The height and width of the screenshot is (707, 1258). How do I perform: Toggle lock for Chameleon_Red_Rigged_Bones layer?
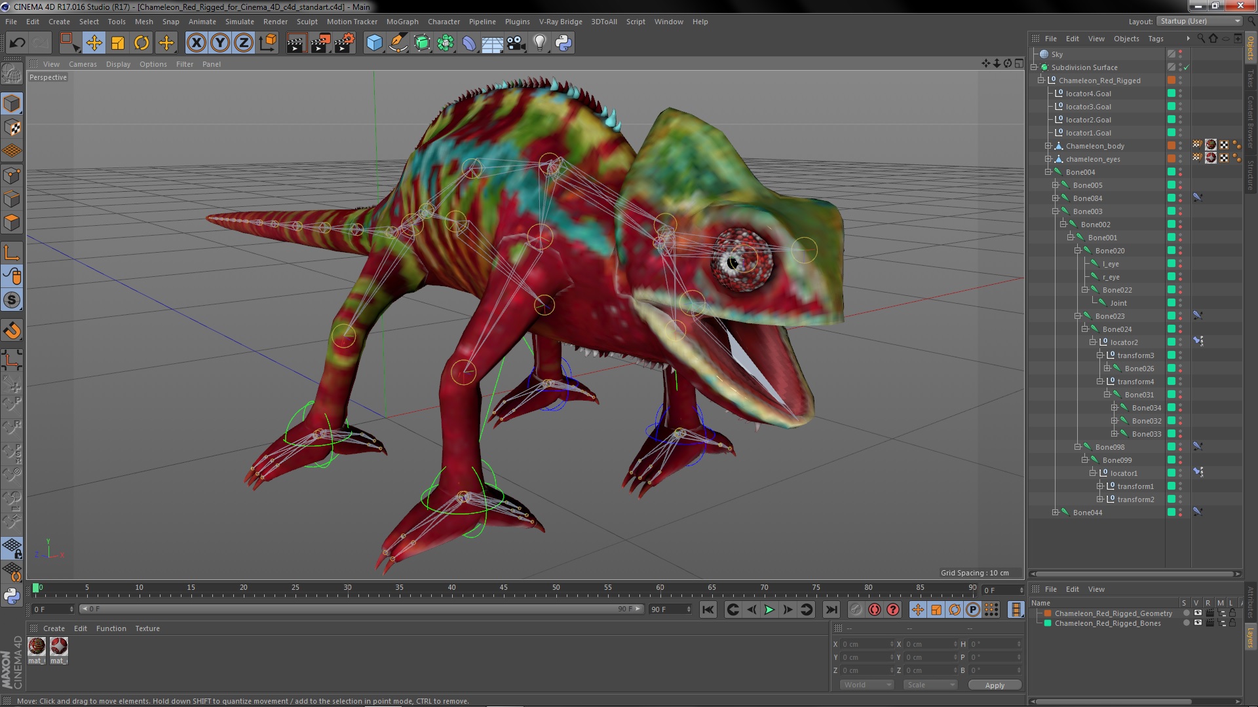(1232, 623)
